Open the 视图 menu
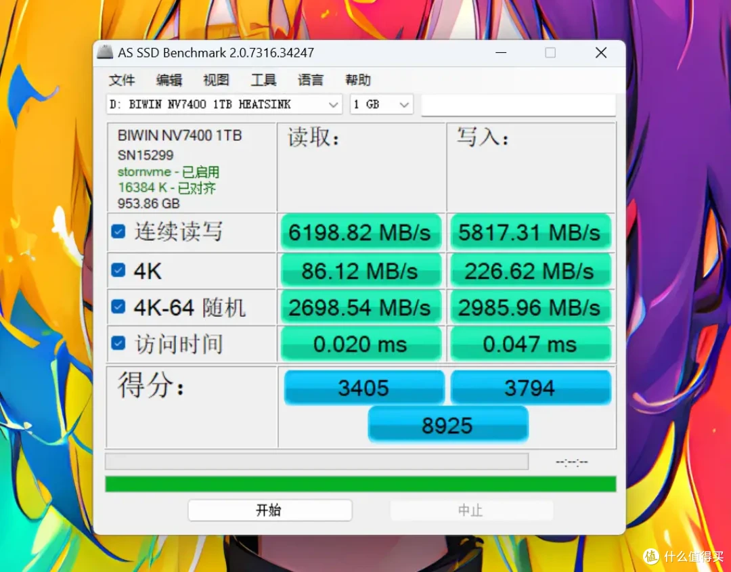 [x=216, y=80]
